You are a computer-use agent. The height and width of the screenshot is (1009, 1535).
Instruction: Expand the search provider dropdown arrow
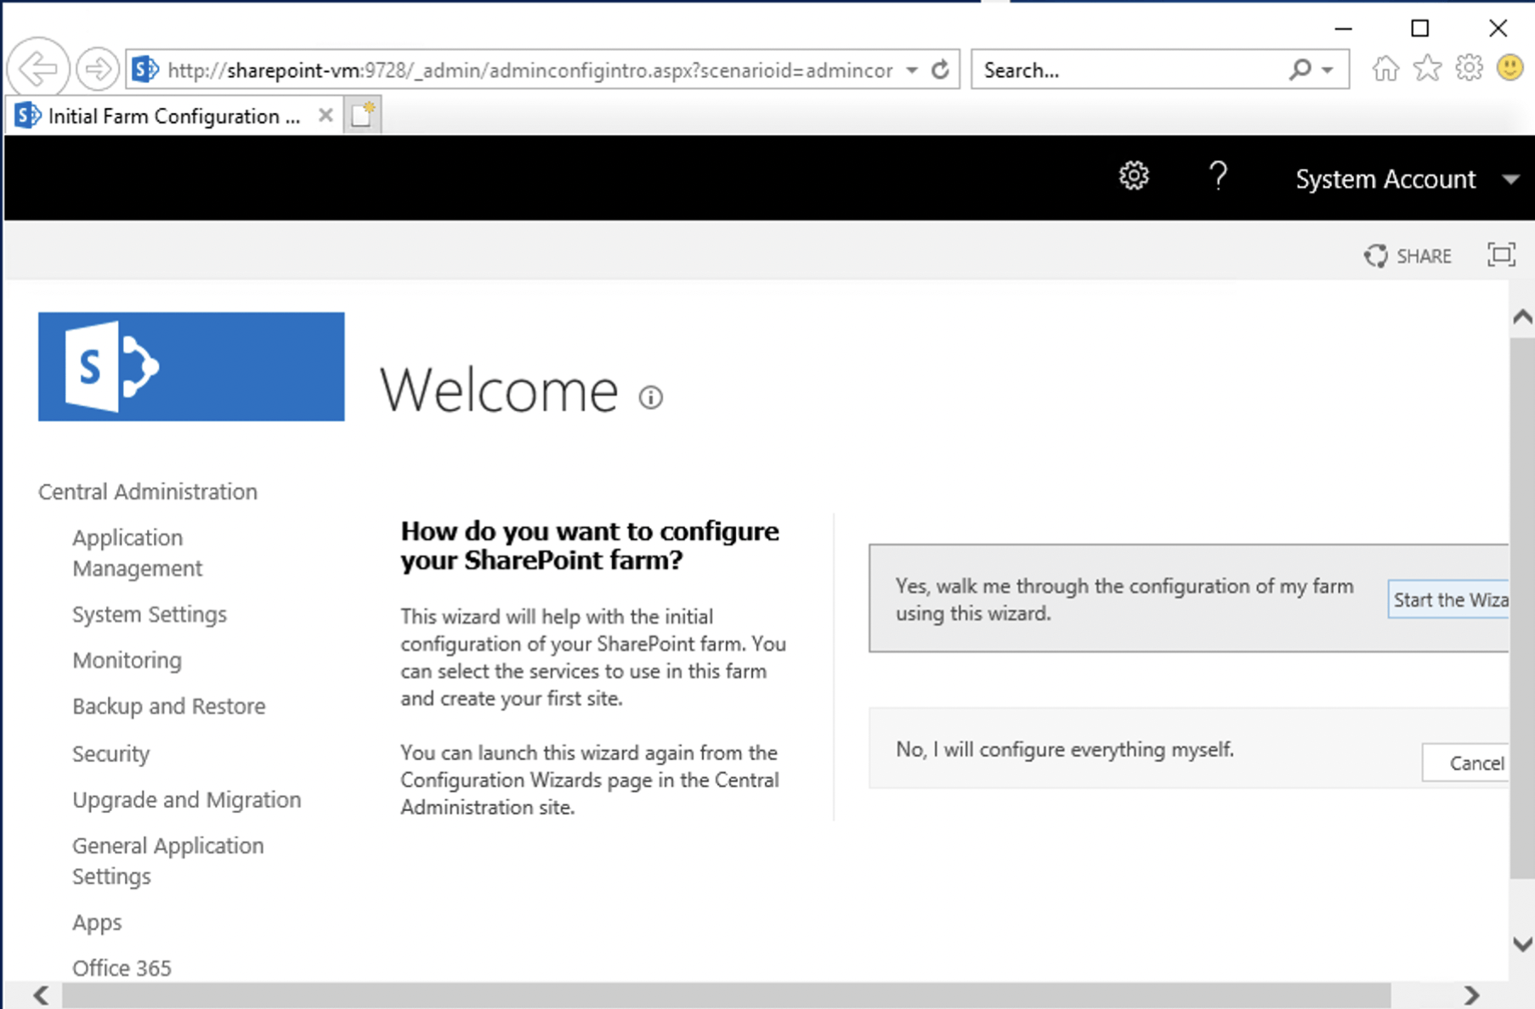[1328, 70]
